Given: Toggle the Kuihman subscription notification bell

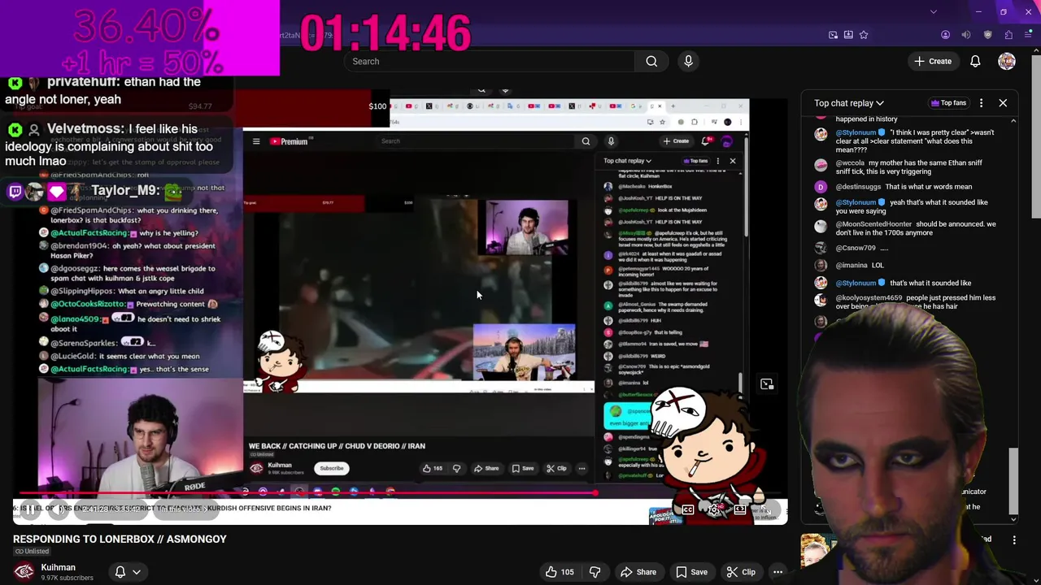Looking at the screenshot, I should (x=120, y=572).
